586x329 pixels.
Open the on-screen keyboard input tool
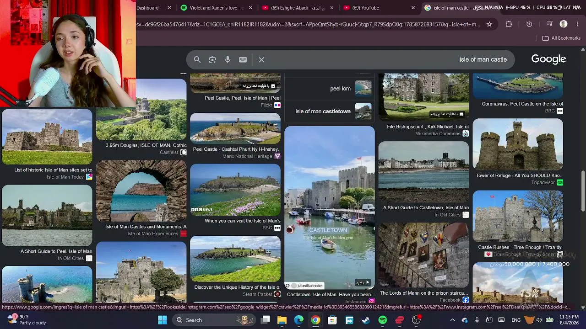pos(243,59)
